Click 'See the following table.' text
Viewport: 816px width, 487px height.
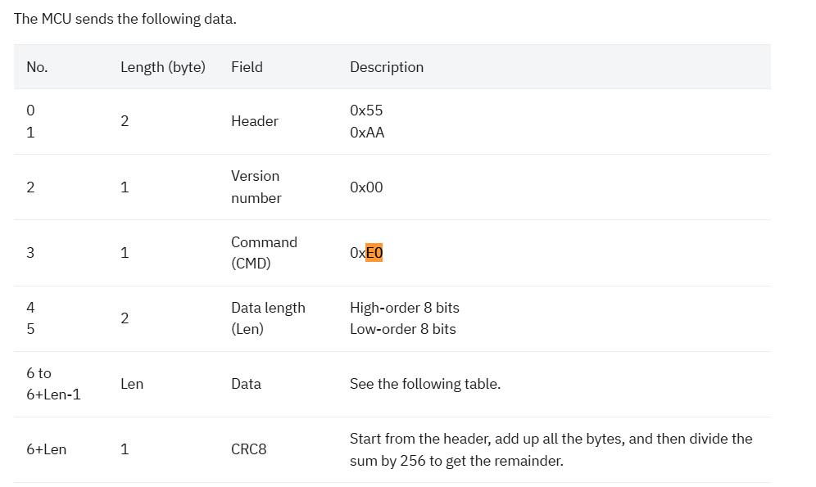click(425, 384)
